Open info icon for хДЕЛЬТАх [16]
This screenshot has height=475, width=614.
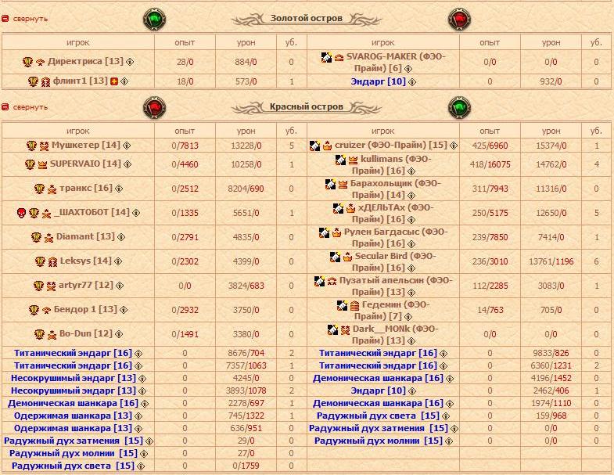pos(411,220)
